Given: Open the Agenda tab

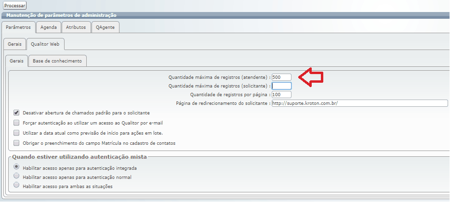Looking at the screenshot, I should click(x=49, y=27).
